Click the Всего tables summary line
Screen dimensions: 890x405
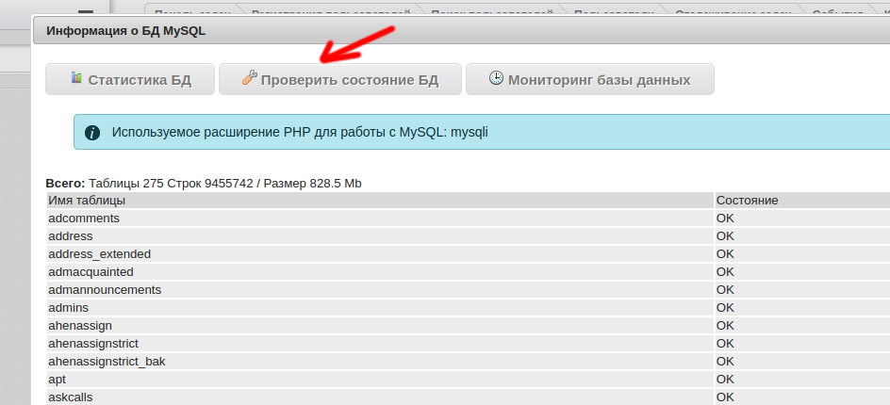tap(204, 184)
